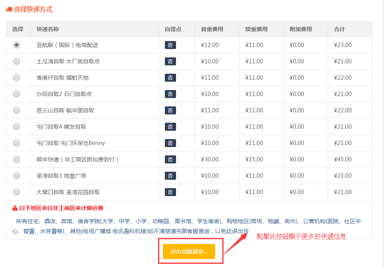
Task: Select 慈云山自取 毓华里自取 radio button
Action: [16, 110]
